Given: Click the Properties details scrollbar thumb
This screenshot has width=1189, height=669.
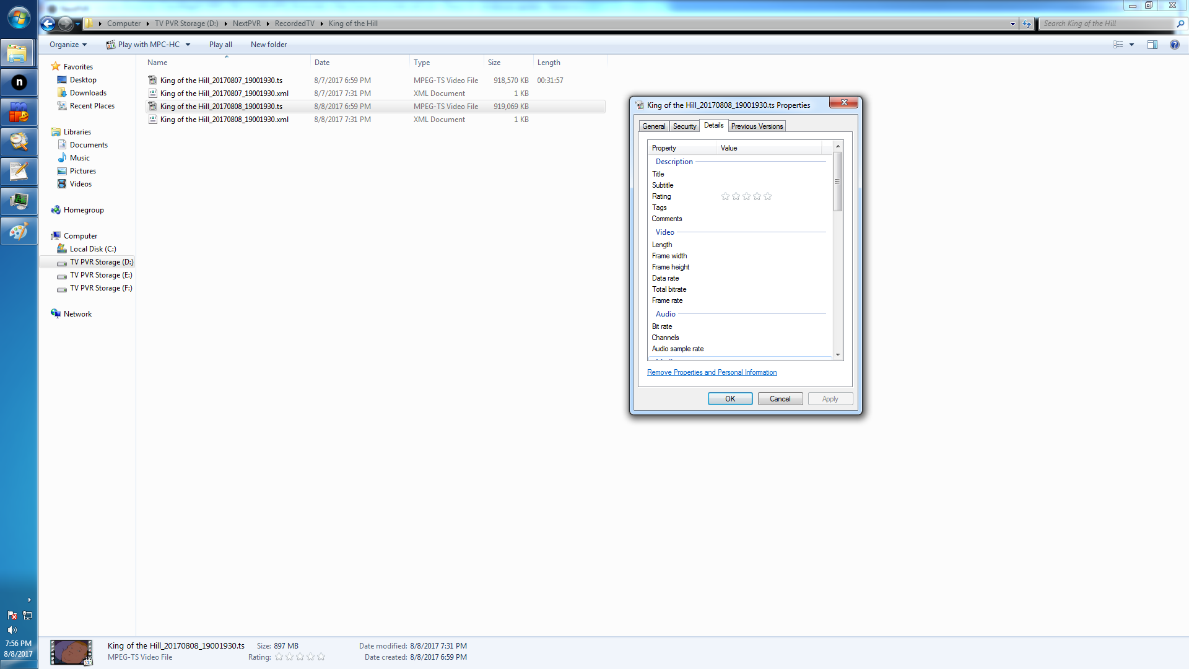Looking at the screenshot, I should 837,181.
